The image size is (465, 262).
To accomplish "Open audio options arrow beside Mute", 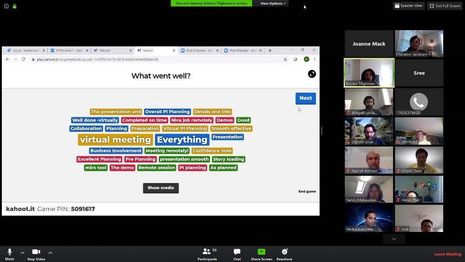I will (x=22, y=252).
